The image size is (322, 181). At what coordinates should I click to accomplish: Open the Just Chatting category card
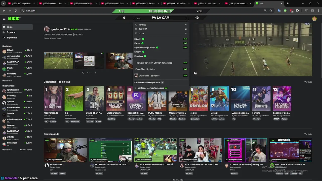[x=53, y=98]
